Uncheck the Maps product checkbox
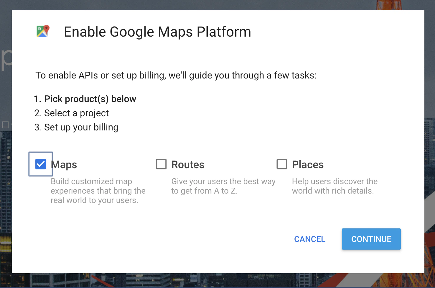This screenshot has width=435, height=288. click(x=41, y=164)
